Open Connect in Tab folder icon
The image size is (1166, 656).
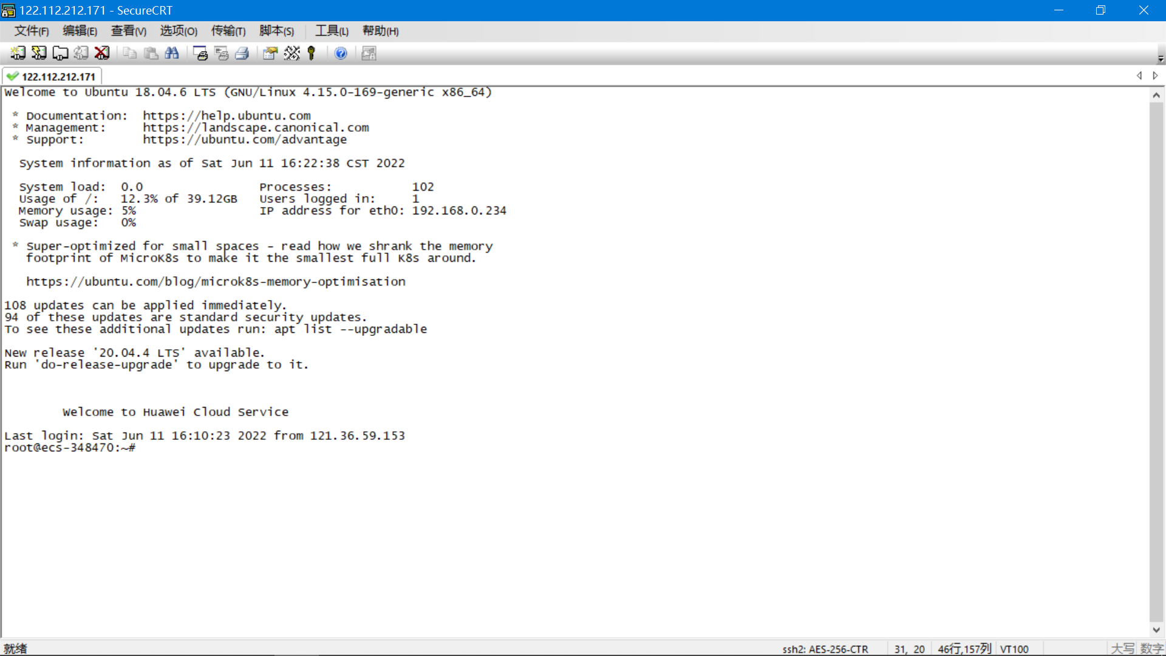click(x=60, y=53)
